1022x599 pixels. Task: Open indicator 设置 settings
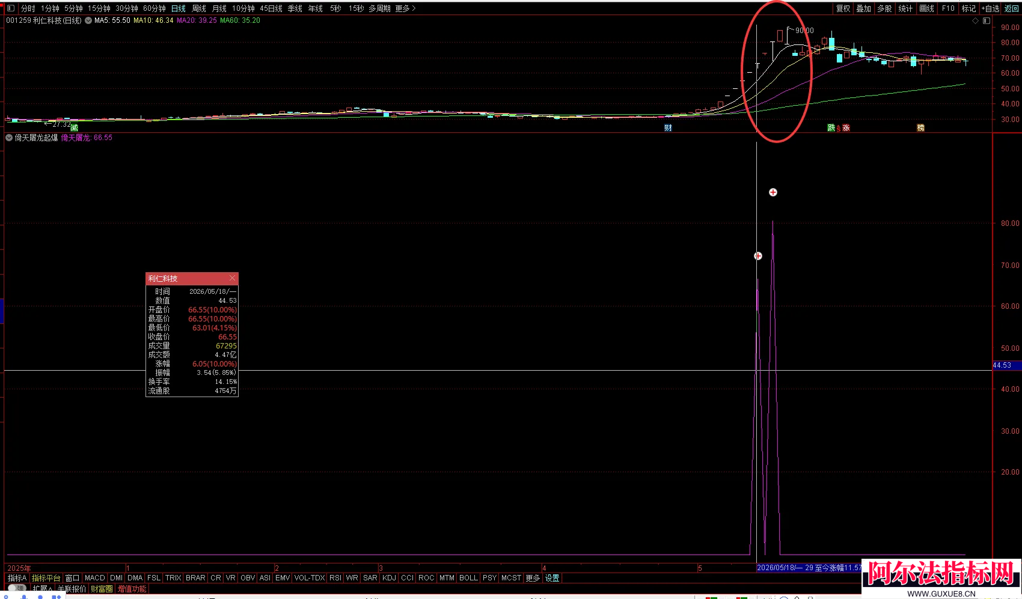click(x=552, y=578)
